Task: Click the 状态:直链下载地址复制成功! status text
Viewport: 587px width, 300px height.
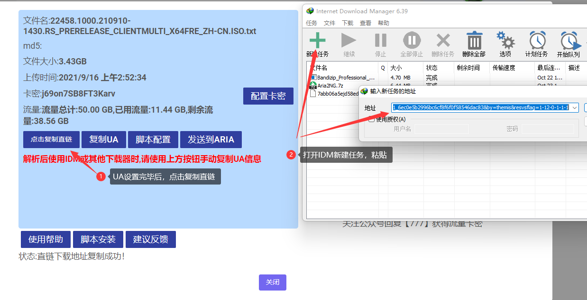Action: tap(72, 256)
